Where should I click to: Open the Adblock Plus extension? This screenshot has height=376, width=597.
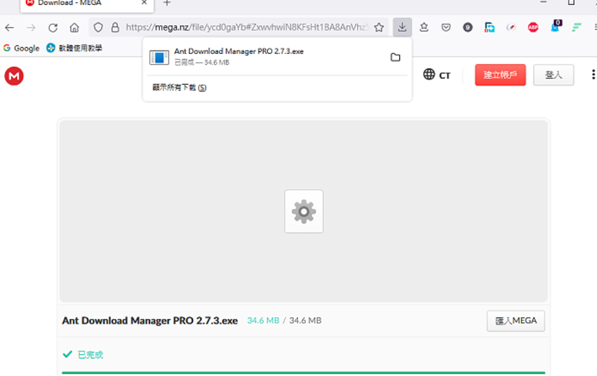pos(533,27)
